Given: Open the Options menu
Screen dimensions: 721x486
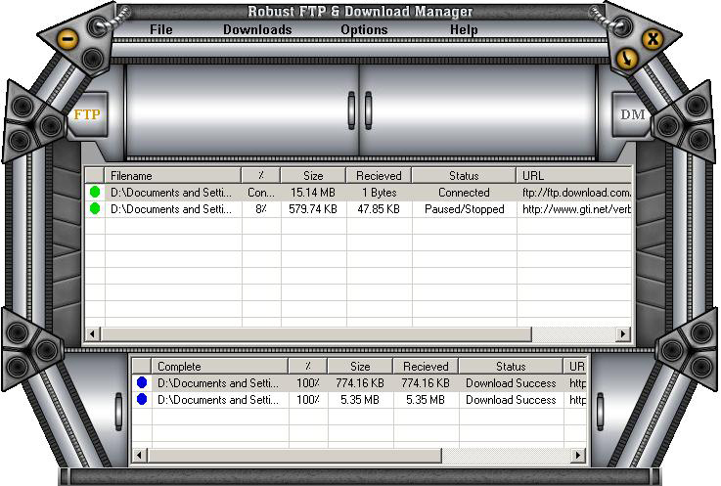Looking at the screenshot, I should pyautogui.click(x=364, y=30).
